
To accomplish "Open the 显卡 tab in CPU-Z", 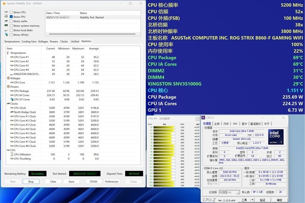I will [x=244, y=124].
